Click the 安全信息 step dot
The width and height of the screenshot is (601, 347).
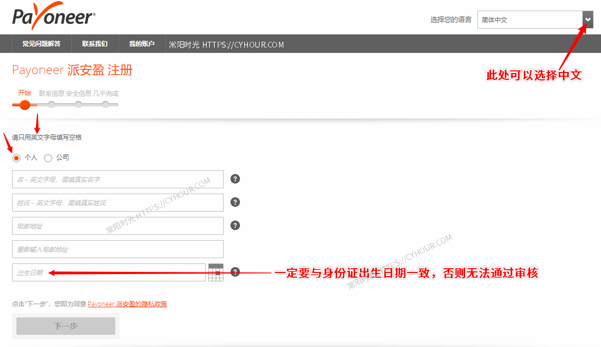click(78, 105)
